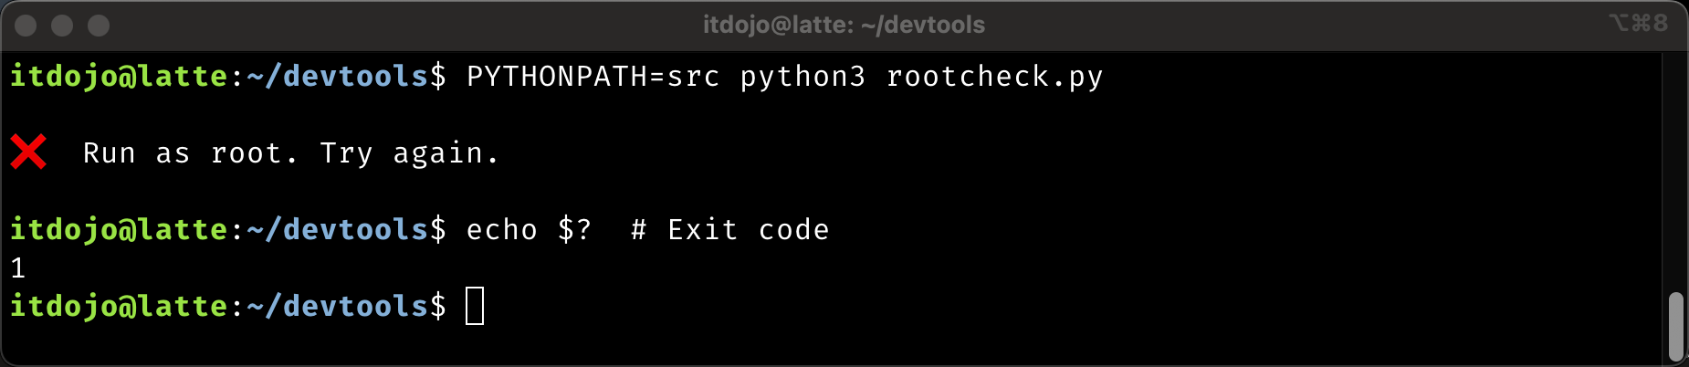Click the exit code output 1
This screenshot has width=1689, height=367.
18,268
